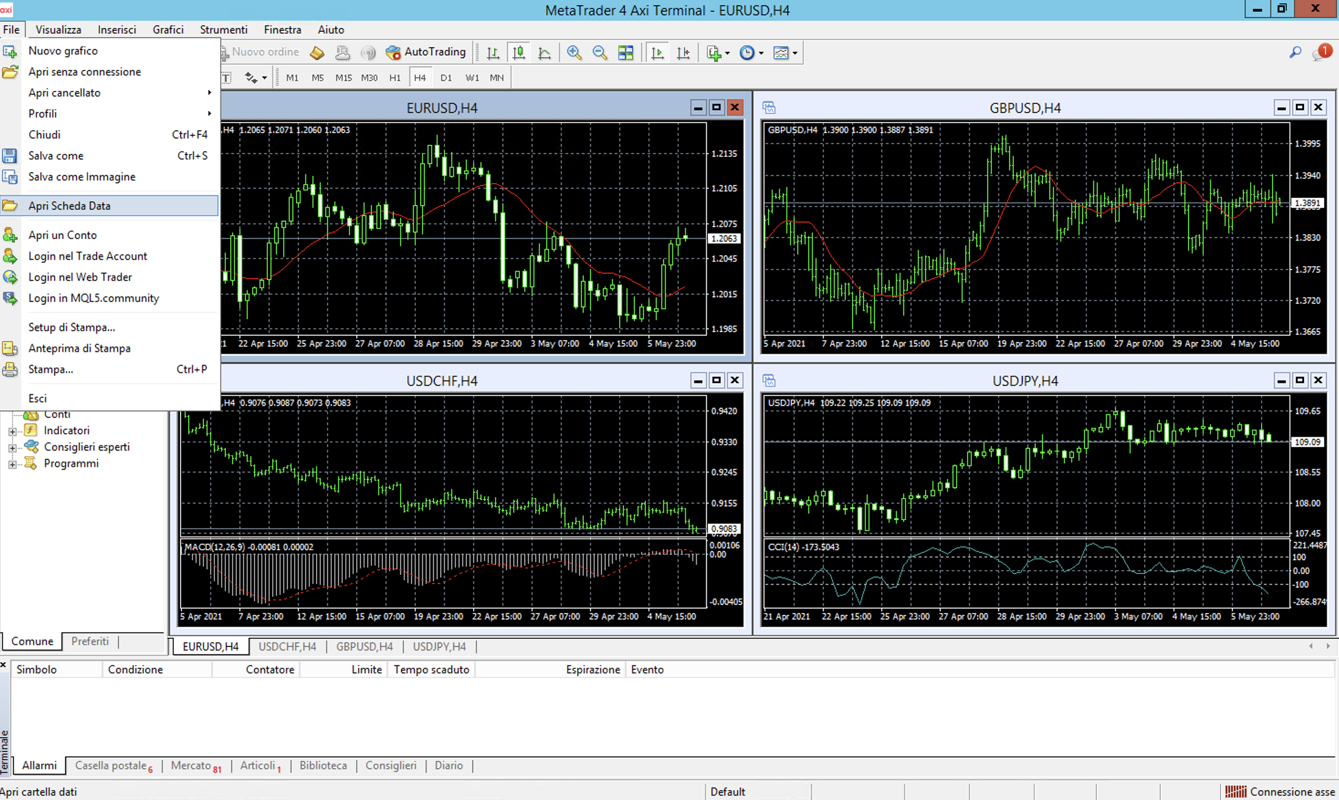Screen dimensions: 1339x800
Task: Choose Salva come Immagine menu entry
Action: tap(82, 177)
